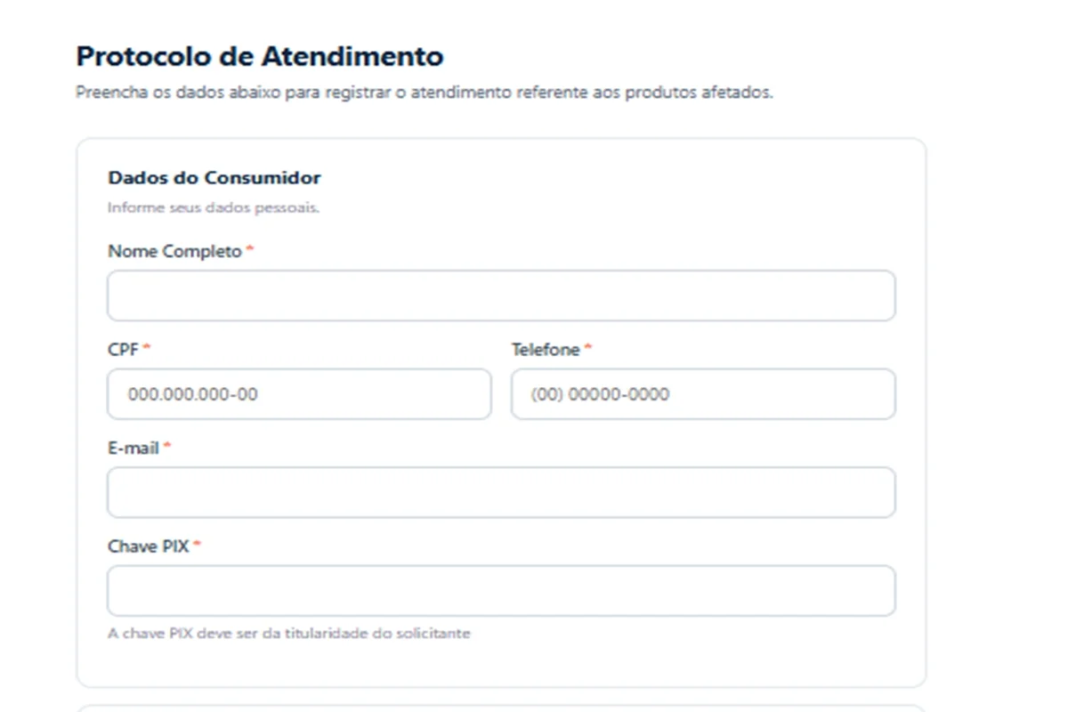Viewport: 1068px width, 712px height.
Task: Click the red asterisk beside E-mail
Action: point(167,447)
